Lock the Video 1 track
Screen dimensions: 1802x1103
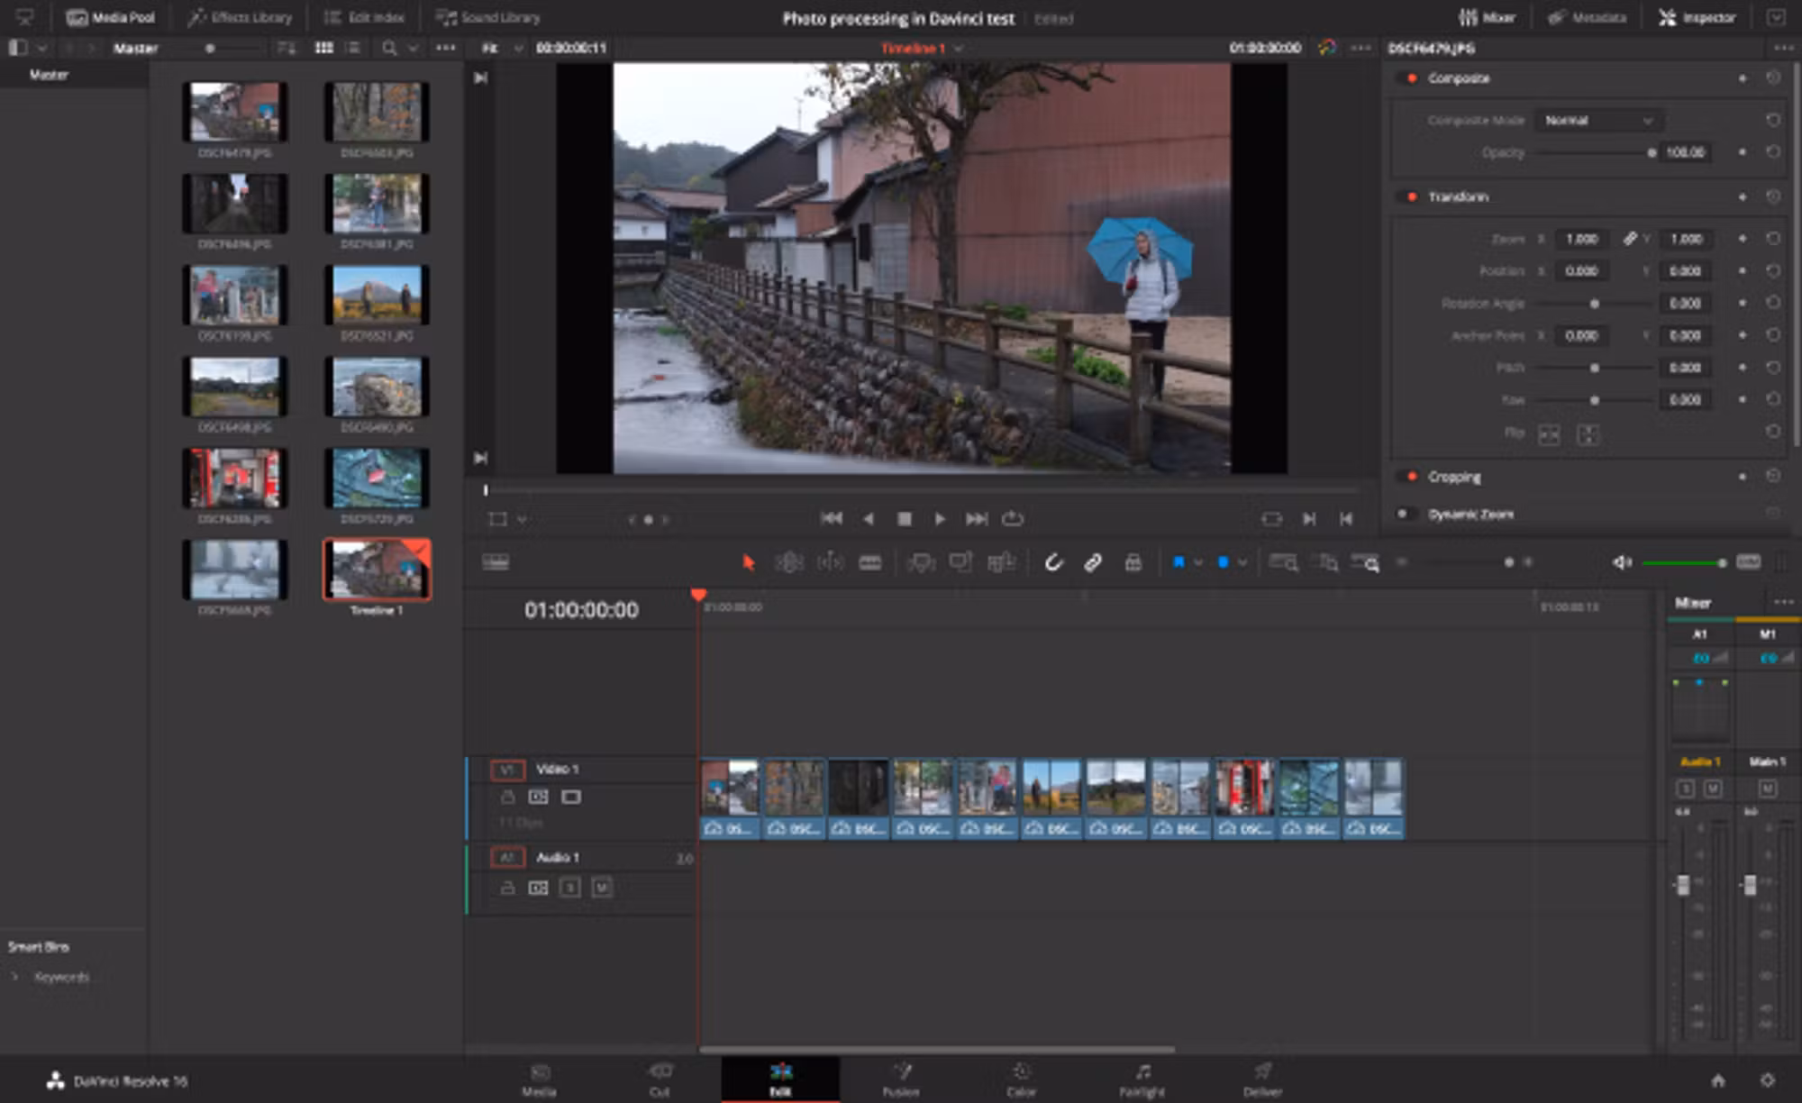(508, 797)
